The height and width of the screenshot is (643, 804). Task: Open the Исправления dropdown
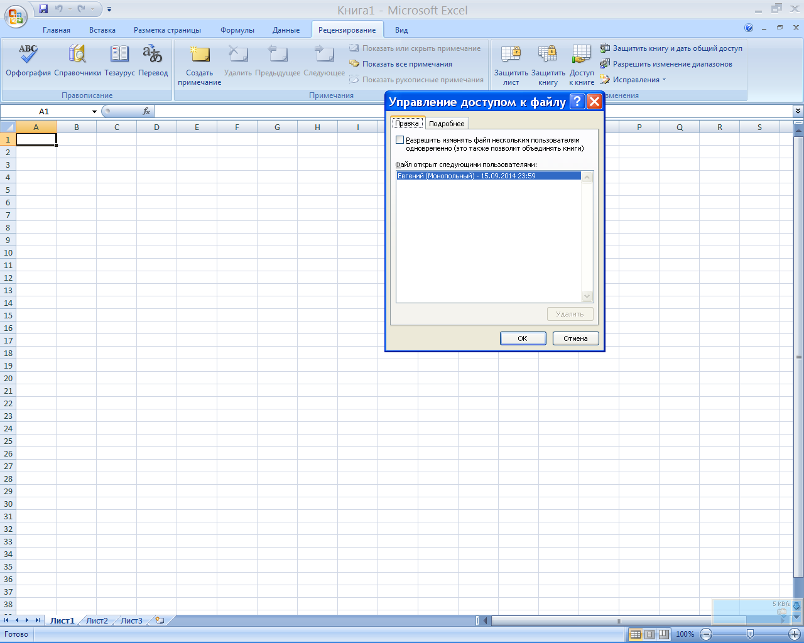coord(633,80)
